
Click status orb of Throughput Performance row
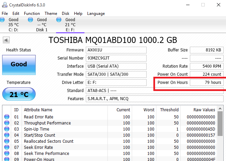(x=7, y=123)
